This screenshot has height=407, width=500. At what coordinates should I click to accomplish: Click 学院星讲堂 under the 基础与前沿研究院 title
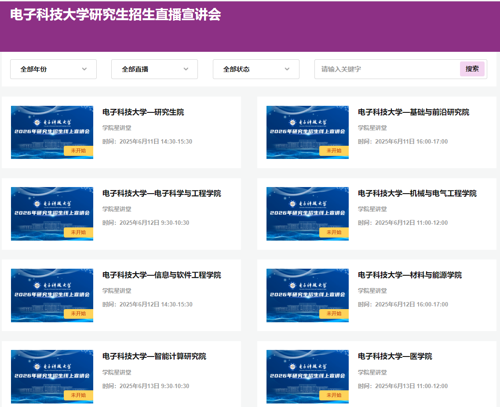(372, 128)
